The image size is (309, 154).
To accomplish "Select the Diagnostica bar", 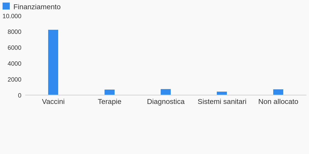I will pos(166,92).
